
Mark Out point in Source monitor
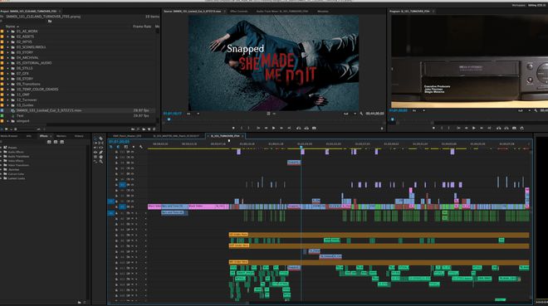coord(248,128)
